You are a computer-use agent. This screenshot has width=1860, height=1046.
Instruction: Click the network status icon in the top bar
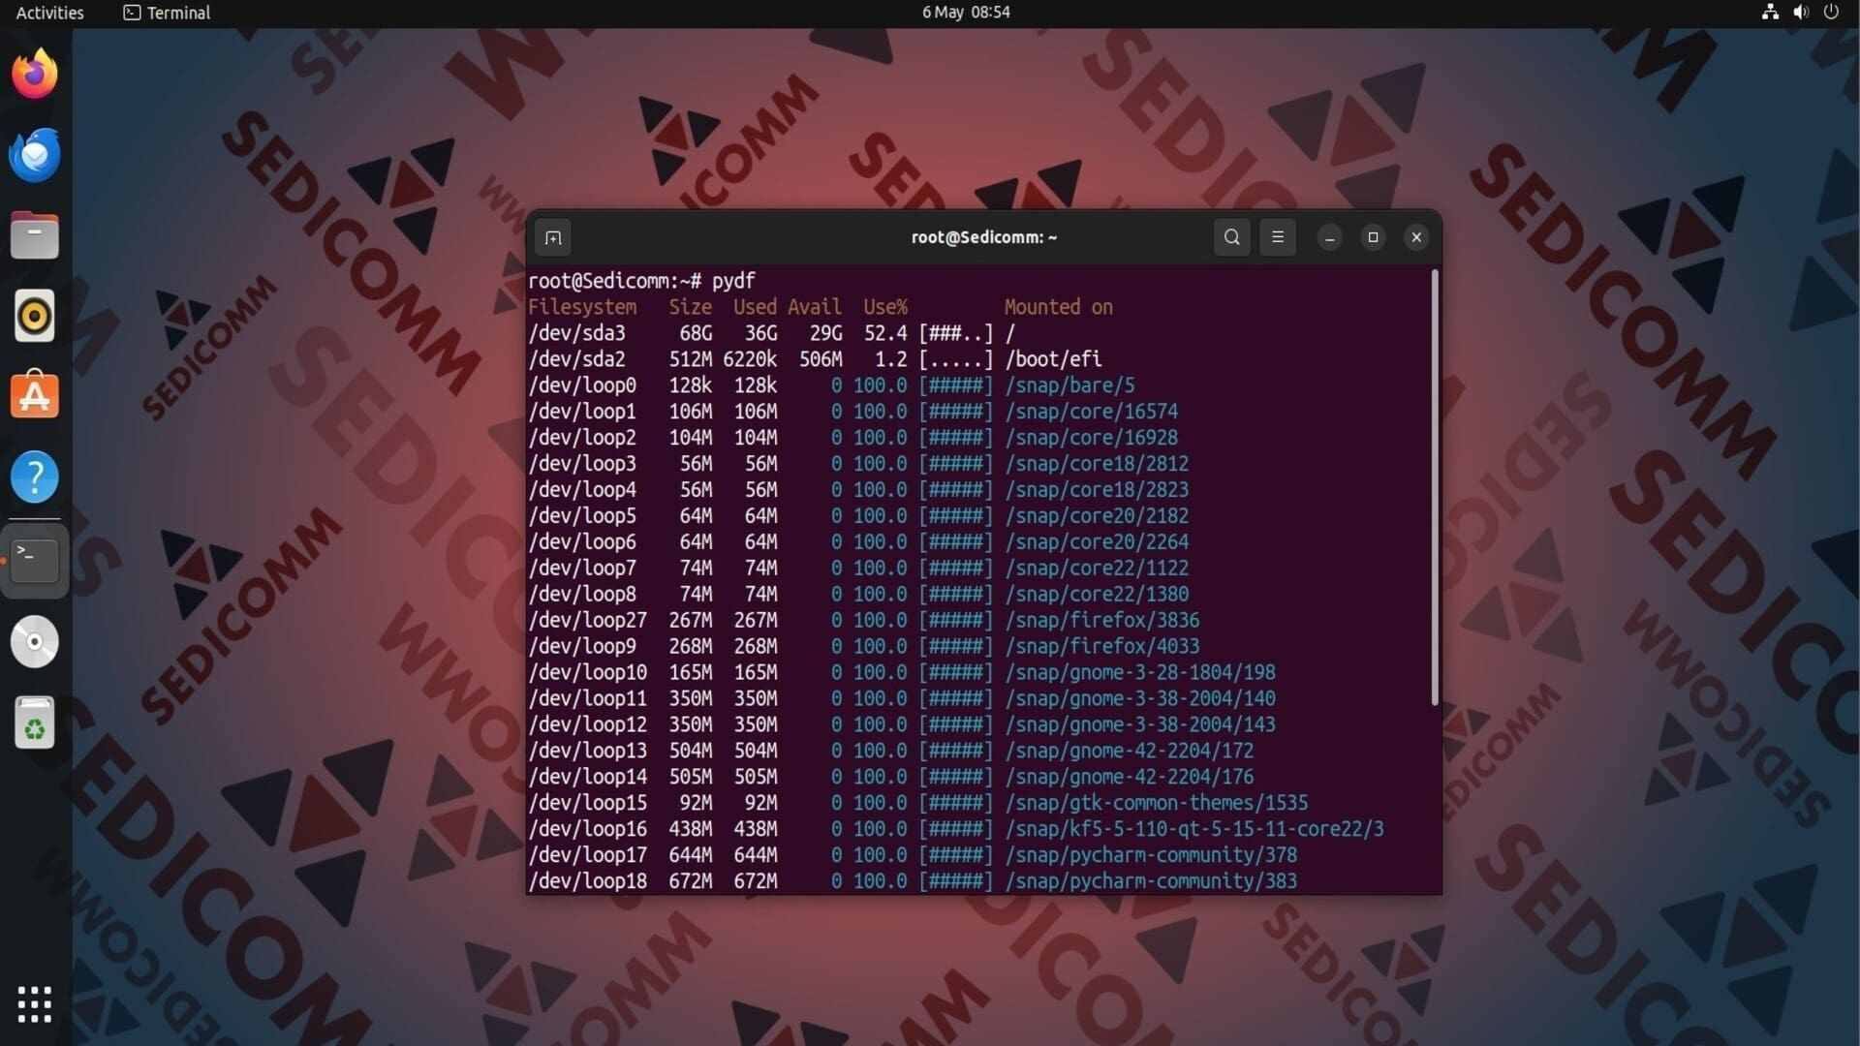[1770, 13]
